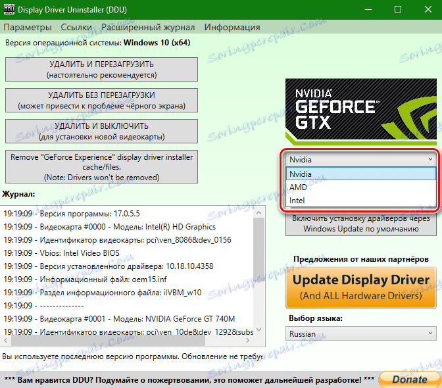Click log scroll up arrow
The image size is (442, 388).
coord(259,213)
